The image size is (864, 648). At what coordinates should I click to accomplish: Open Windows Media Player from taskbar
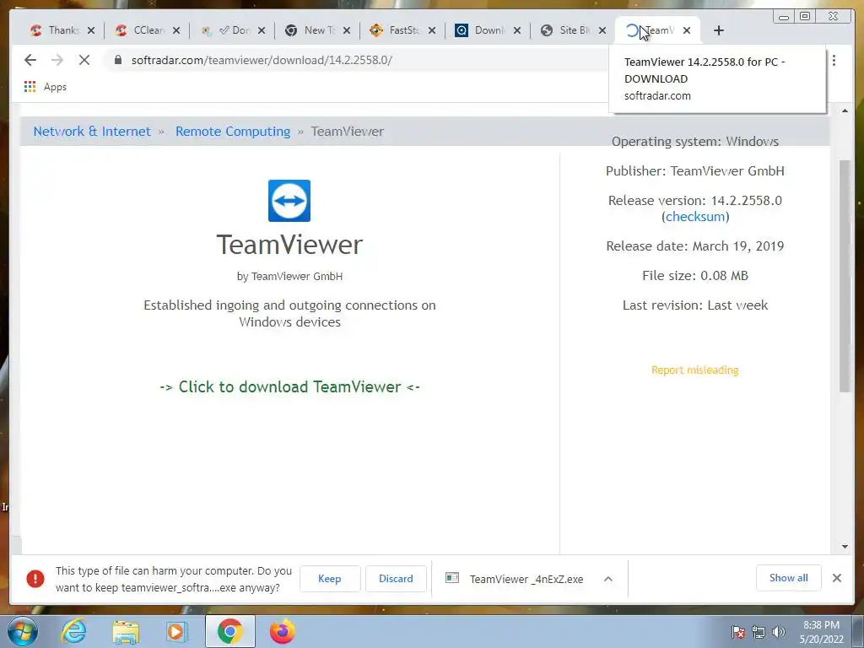click(x=177, y=631)
